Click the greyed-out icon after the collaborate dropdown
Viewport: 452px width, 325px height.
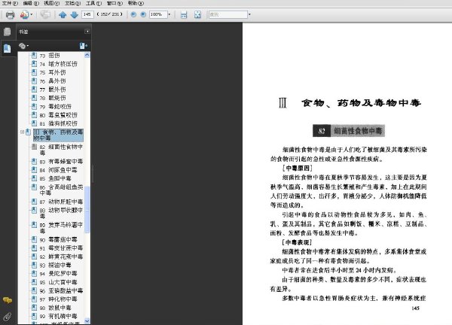coord(45,14)
